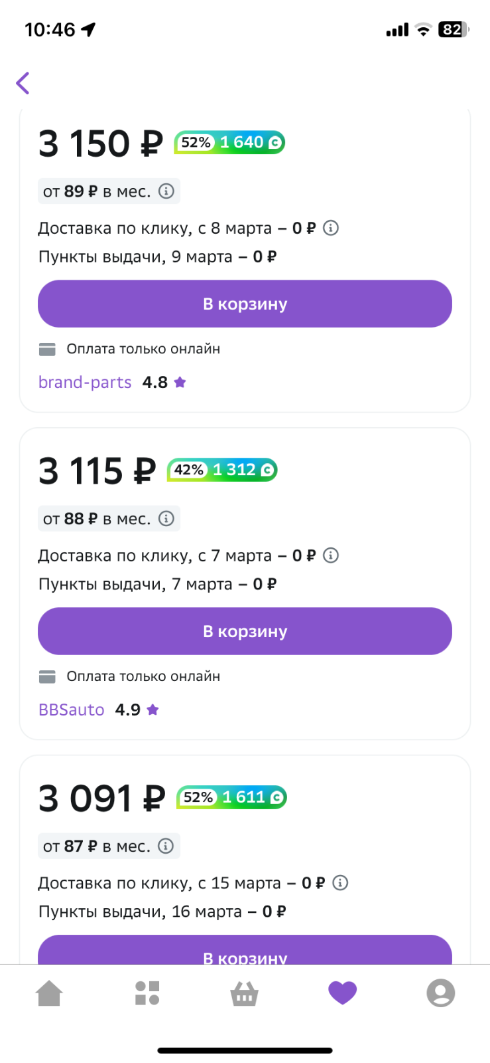Tap the purple back arrow
Viewport: 490px width, 1063px height.
(23, 83)
